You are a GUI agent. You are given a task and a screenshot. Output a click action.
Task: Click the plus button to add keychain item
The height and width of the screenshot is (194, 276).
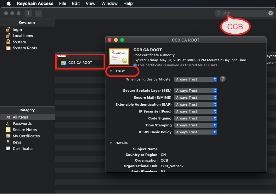pos(28,13)
